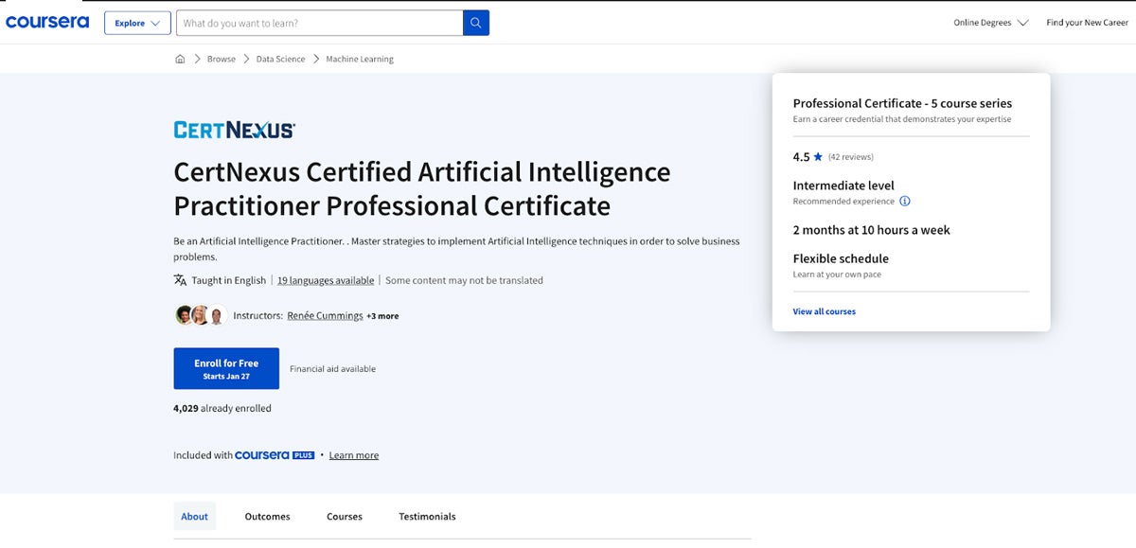Select 'Professional Certificate - 5 course series' heading
The width and height of the screenshot is (1136, 548).
click(902, 103)
